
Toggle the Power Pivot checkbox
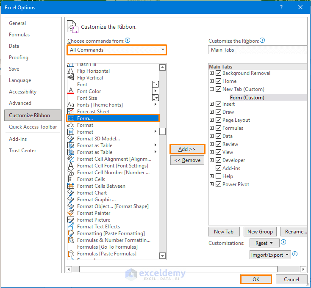[218, 184]
